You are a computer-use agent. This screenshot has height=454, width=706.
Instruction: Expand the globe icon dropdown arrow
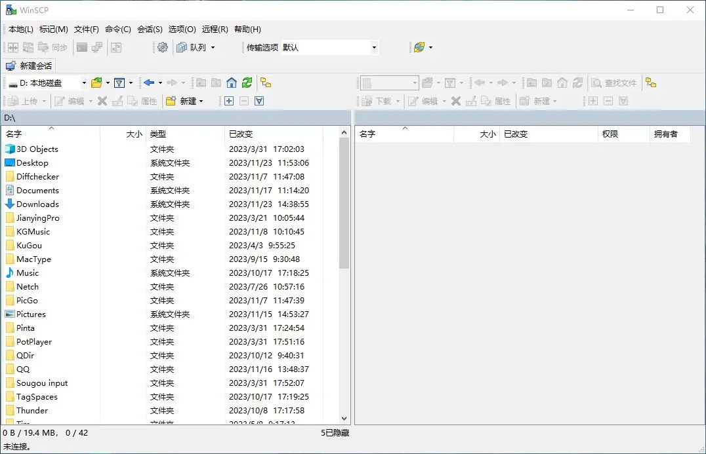(431, 47)
